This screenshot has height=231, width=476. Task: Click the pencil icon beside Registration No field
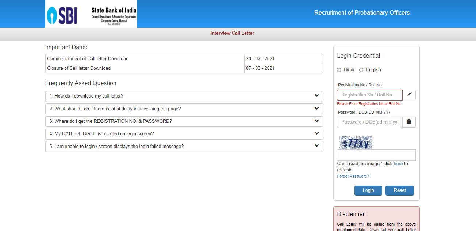click(408, 95)
